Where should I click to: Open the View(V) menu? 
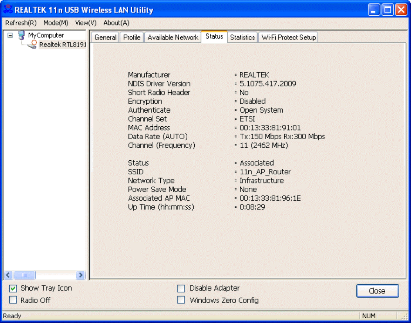click(86, 23)
